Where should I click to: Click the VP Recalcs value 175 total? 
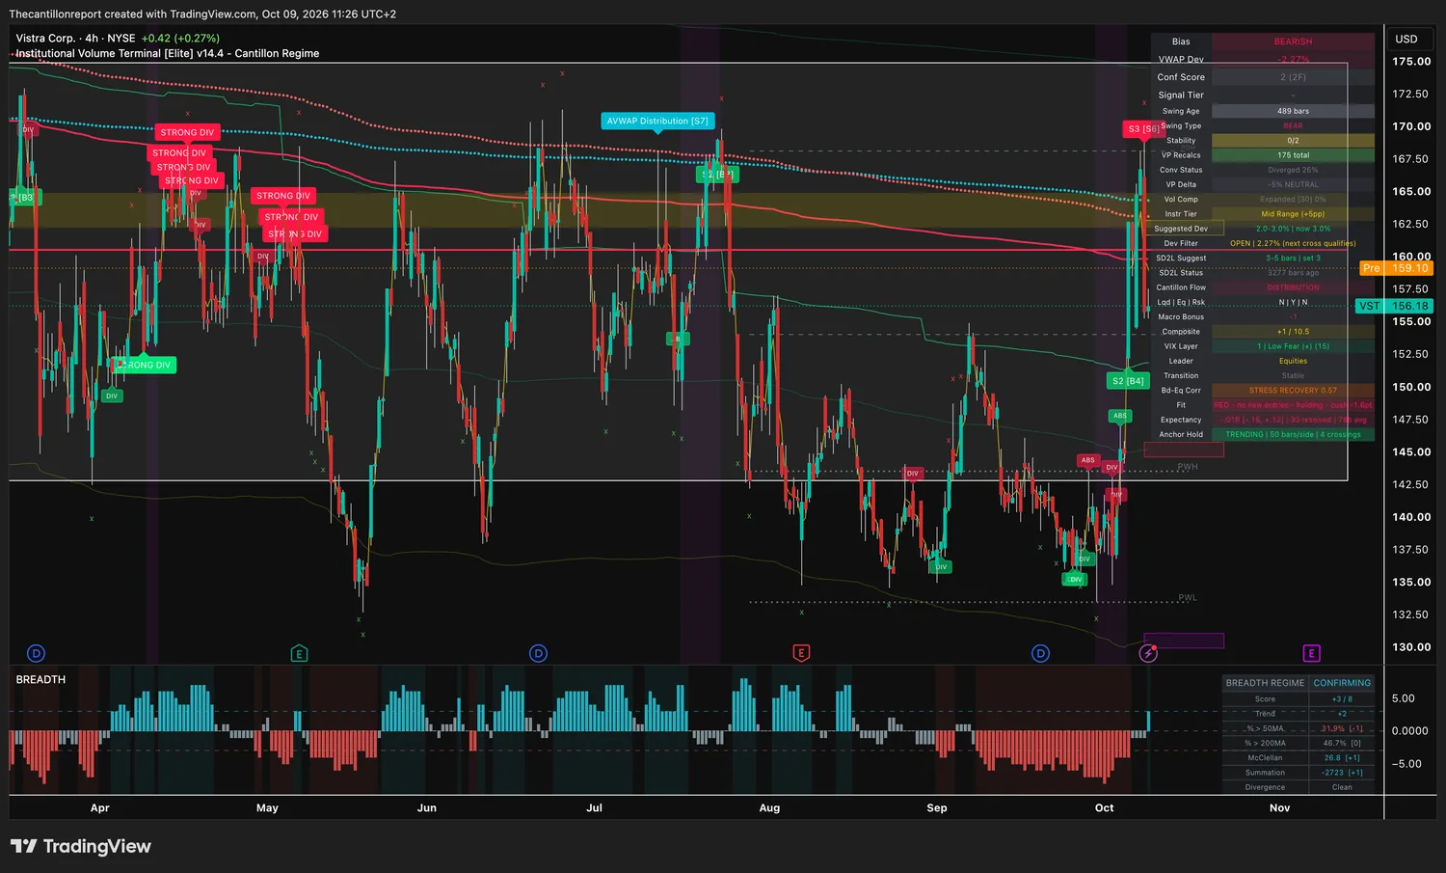coord(1293,155)
